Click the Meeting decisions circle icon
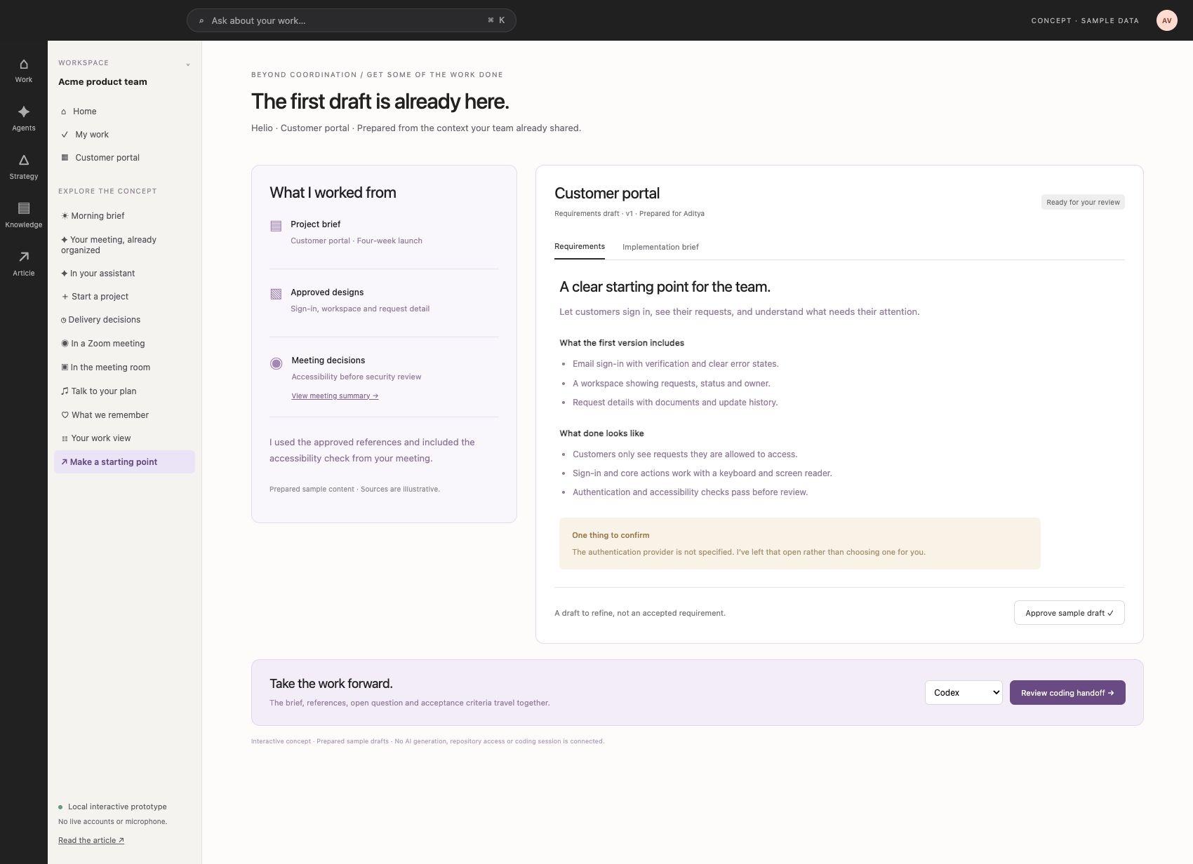The image size is (1193, 864). tap(276, 363)
